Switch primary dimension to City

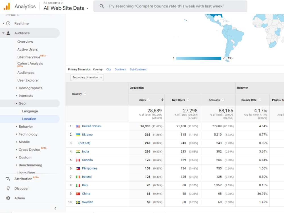pos(108,69)
